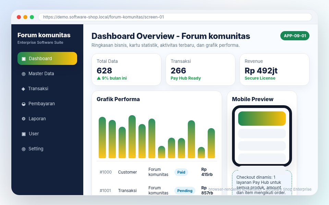Click the green up-triangle growth icon
Image resolution: width=329 pixels, height=205 pixels.
pos(99,78)
